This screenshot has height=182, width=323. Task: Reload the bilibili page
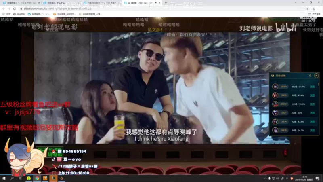pos(15,8)
